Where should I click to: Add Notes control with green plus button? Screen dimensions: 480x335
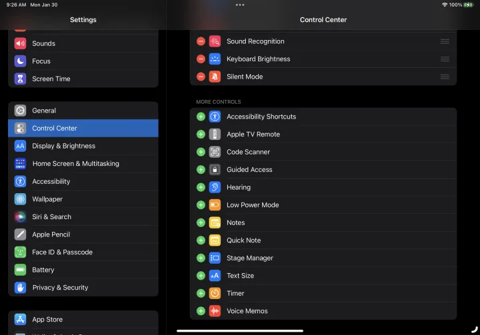pyautogui.click(x=201, y=222)
